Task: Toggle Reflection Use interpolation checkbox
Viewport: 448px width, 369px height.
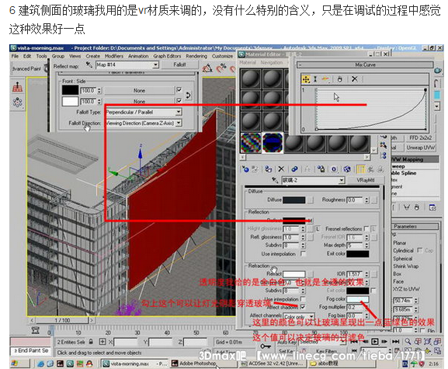Action: pos(303,253)
